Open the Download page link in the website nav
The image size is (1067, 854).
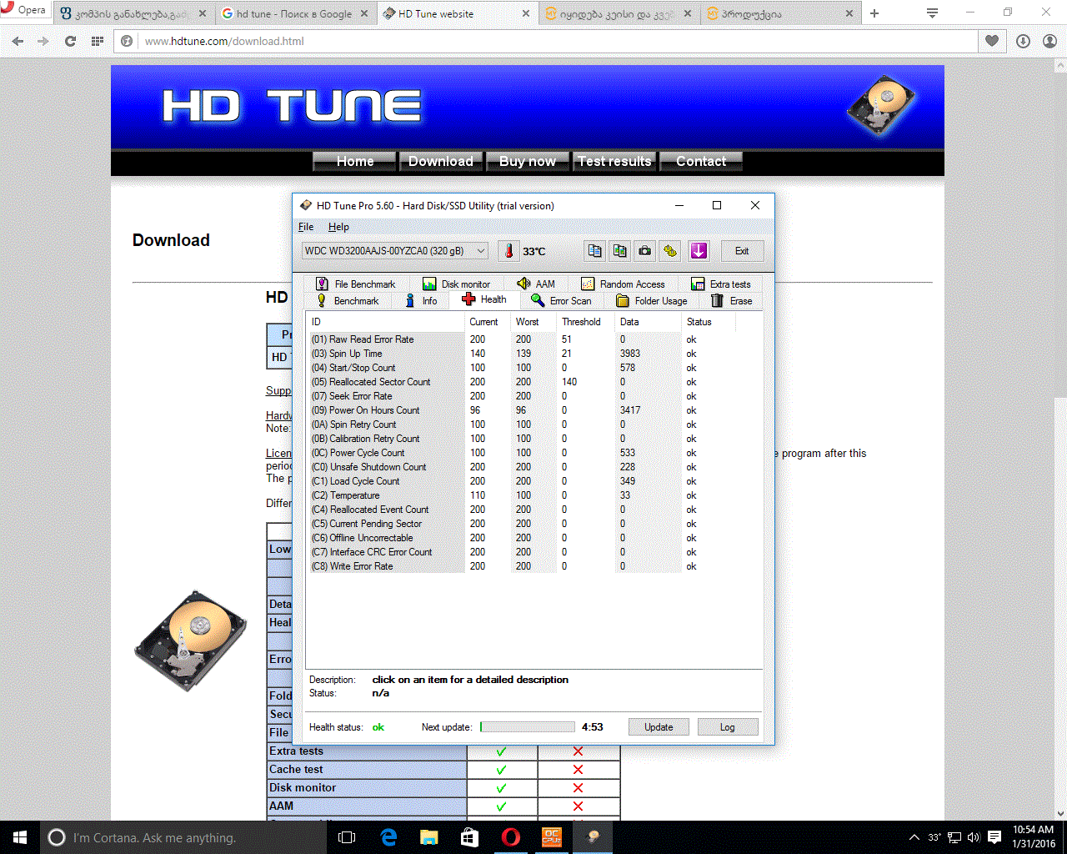441,161
